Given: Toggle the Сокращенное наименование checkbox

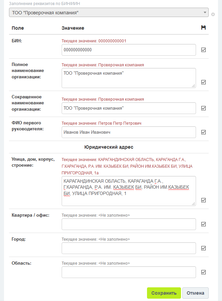Looking at the screenshot, I should [203, 108].
